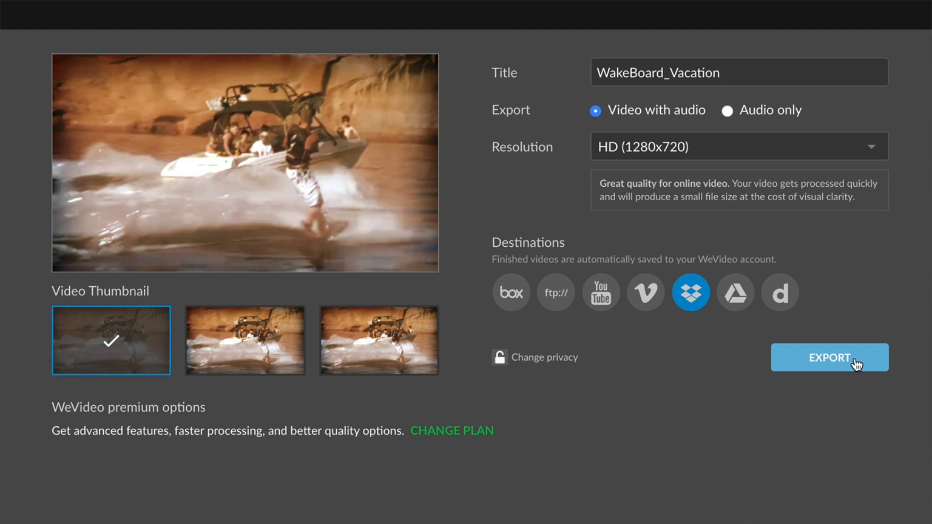The height and width of the screenshot is (524, 932).
Task: Pick the third video thumbnail
Action: click(x=379, y=340)
